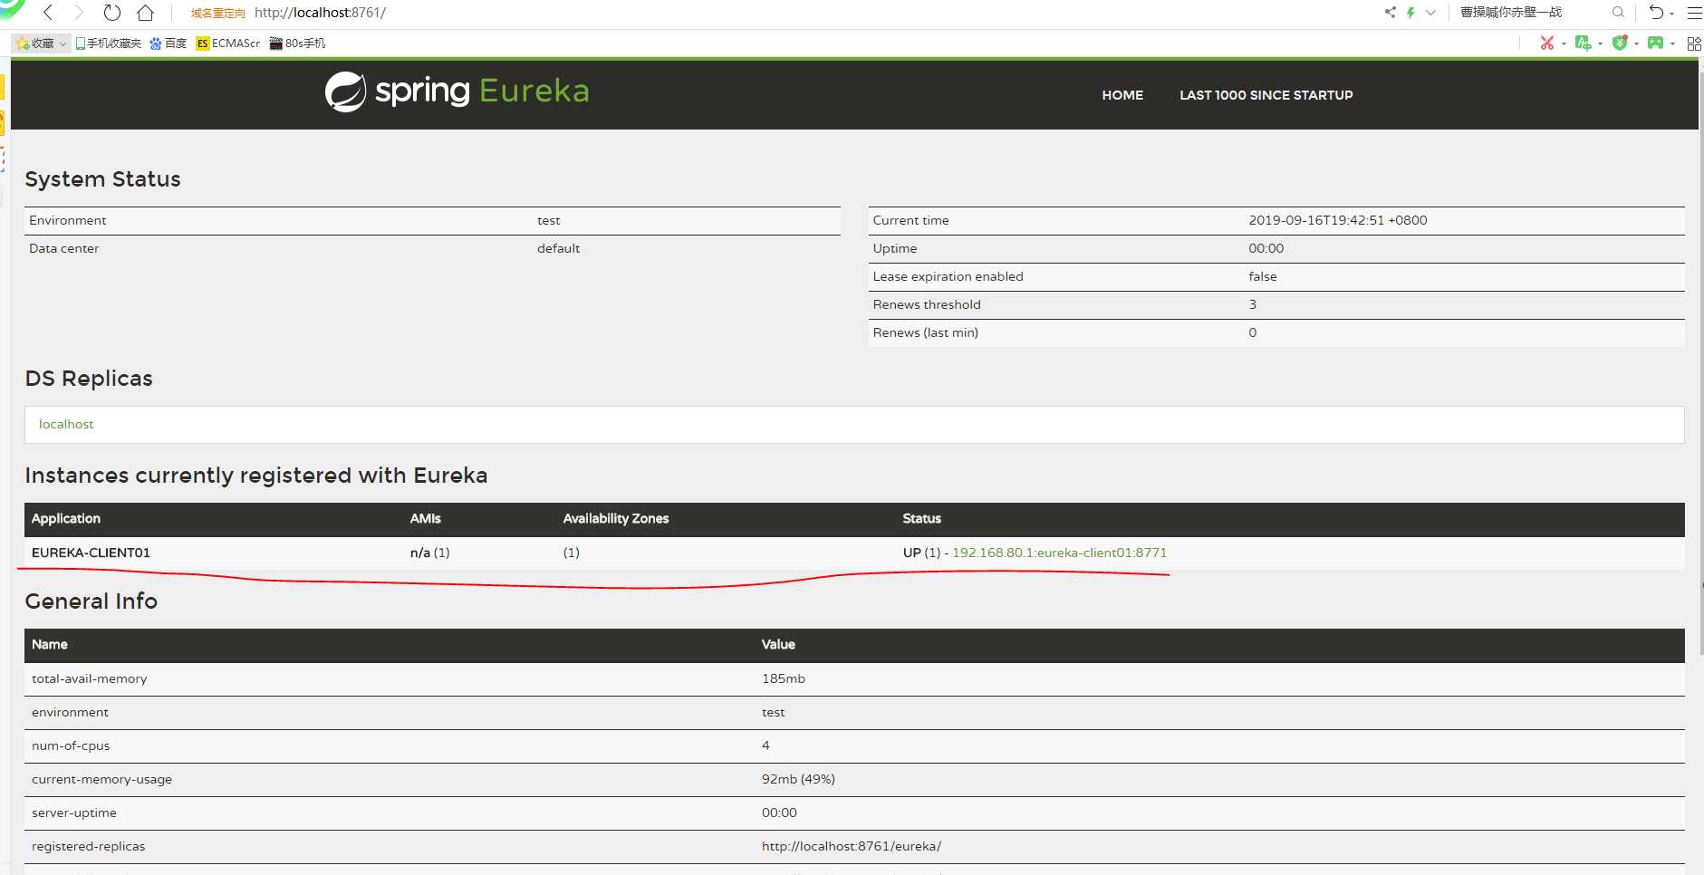
Task: Click the green translate icon
Action: point(1583,43)
